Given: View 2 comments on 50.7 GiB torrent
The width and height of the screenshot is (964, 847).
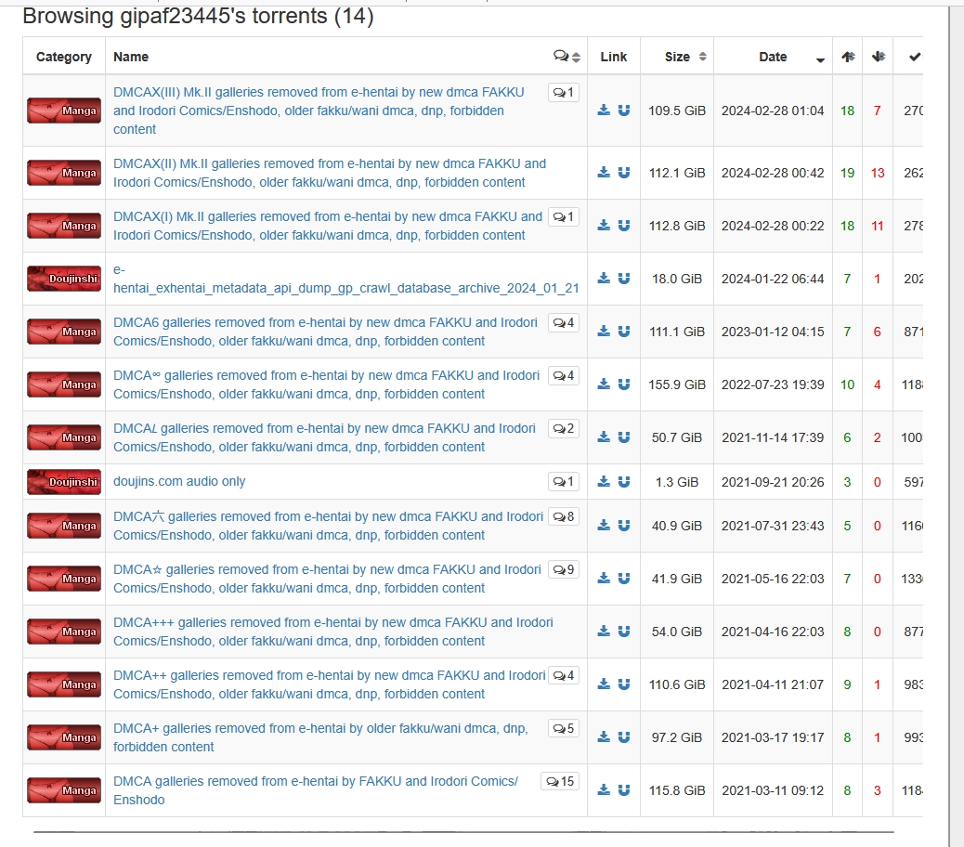Looking at the screenshot, I should [564, 428].
